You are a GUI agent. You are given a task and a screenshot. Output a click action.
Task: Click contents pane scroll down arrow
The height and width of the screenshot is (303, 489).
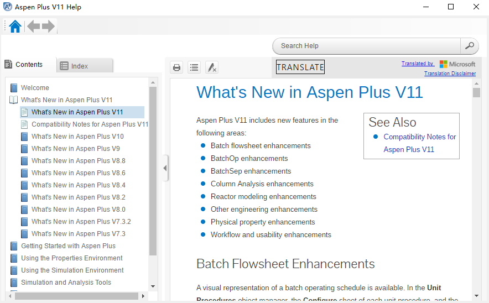click(x=153, y=286)
